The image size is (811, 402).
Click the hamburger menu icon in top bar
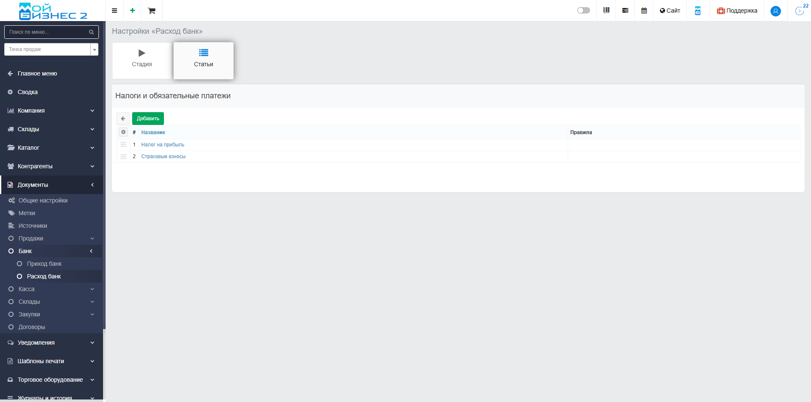click(x=114, y=11)
